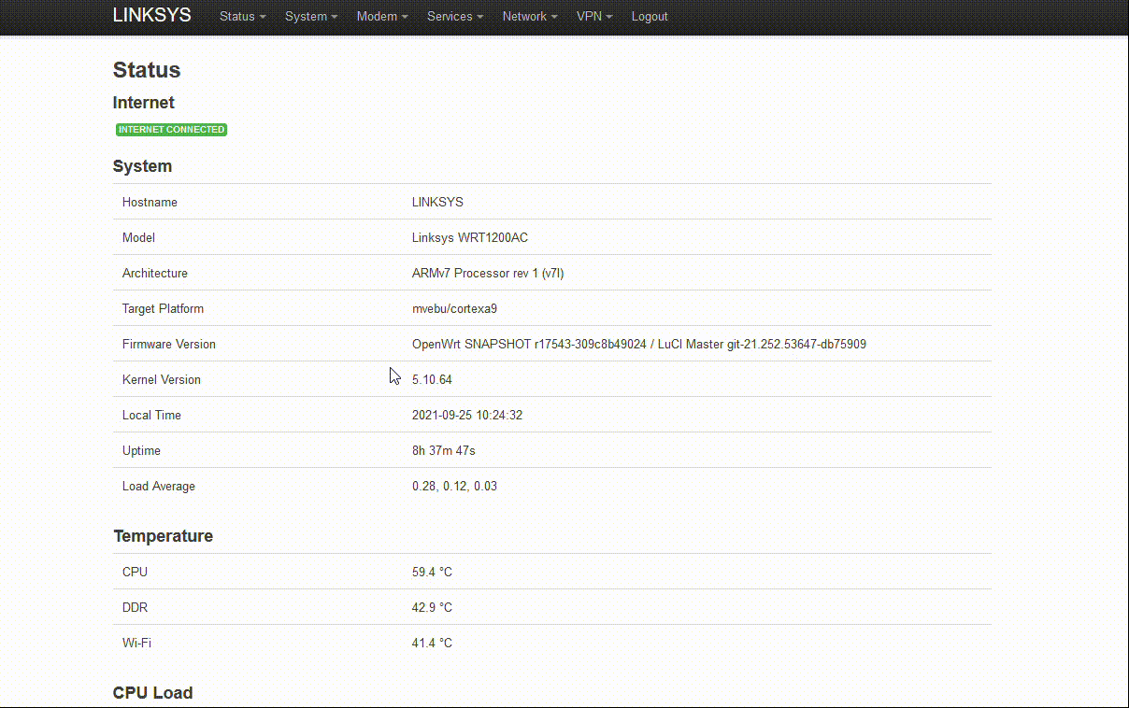Select the local time 2021-09-25 10:24:32
Image resolution: width=1129 pixels, height=708 pixels.
point(467,415)
